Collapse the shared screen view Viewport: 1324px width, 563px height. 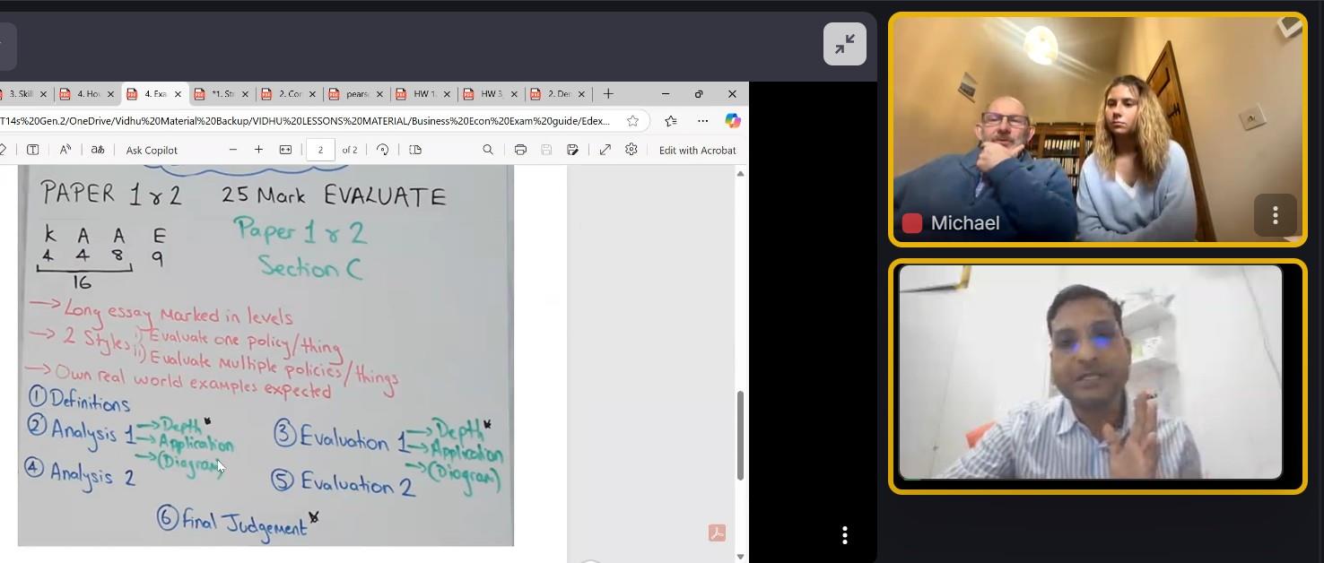[844, 44]
